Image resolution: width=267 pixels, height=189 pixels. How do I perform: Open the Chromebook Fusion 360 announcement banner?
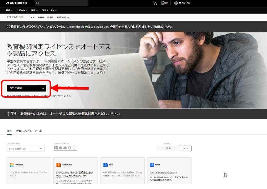pos(92,27)
